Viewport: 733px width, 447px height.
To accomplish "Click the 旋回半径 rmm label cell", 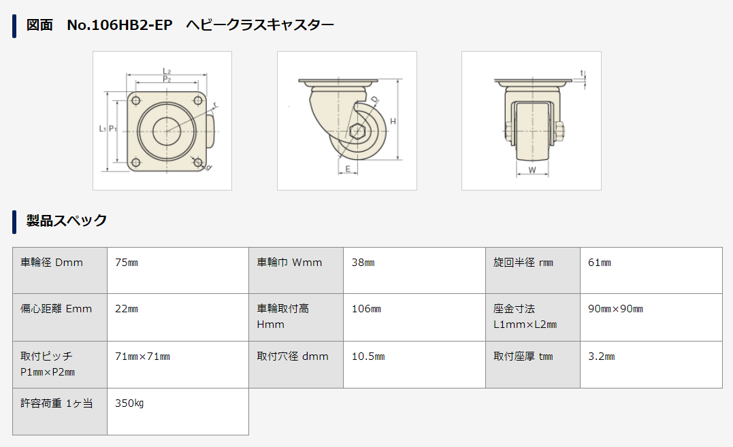I will point(533,270).
